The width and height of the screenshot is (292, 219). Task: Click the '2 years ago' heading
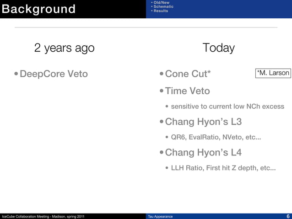[65, 48]
